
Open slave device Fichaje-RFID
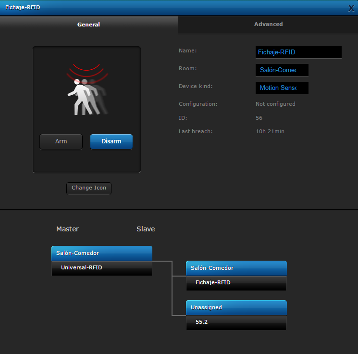(x=236, y=283)
